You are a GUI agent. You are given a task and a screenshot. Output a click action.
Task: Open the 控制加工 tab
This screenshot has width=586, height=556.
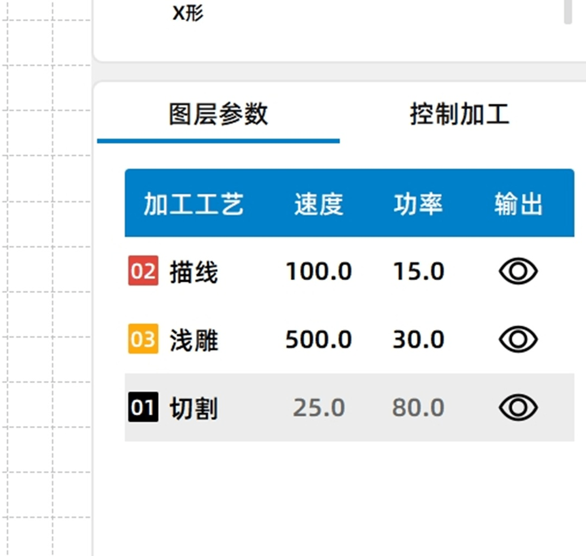point(460,114)
